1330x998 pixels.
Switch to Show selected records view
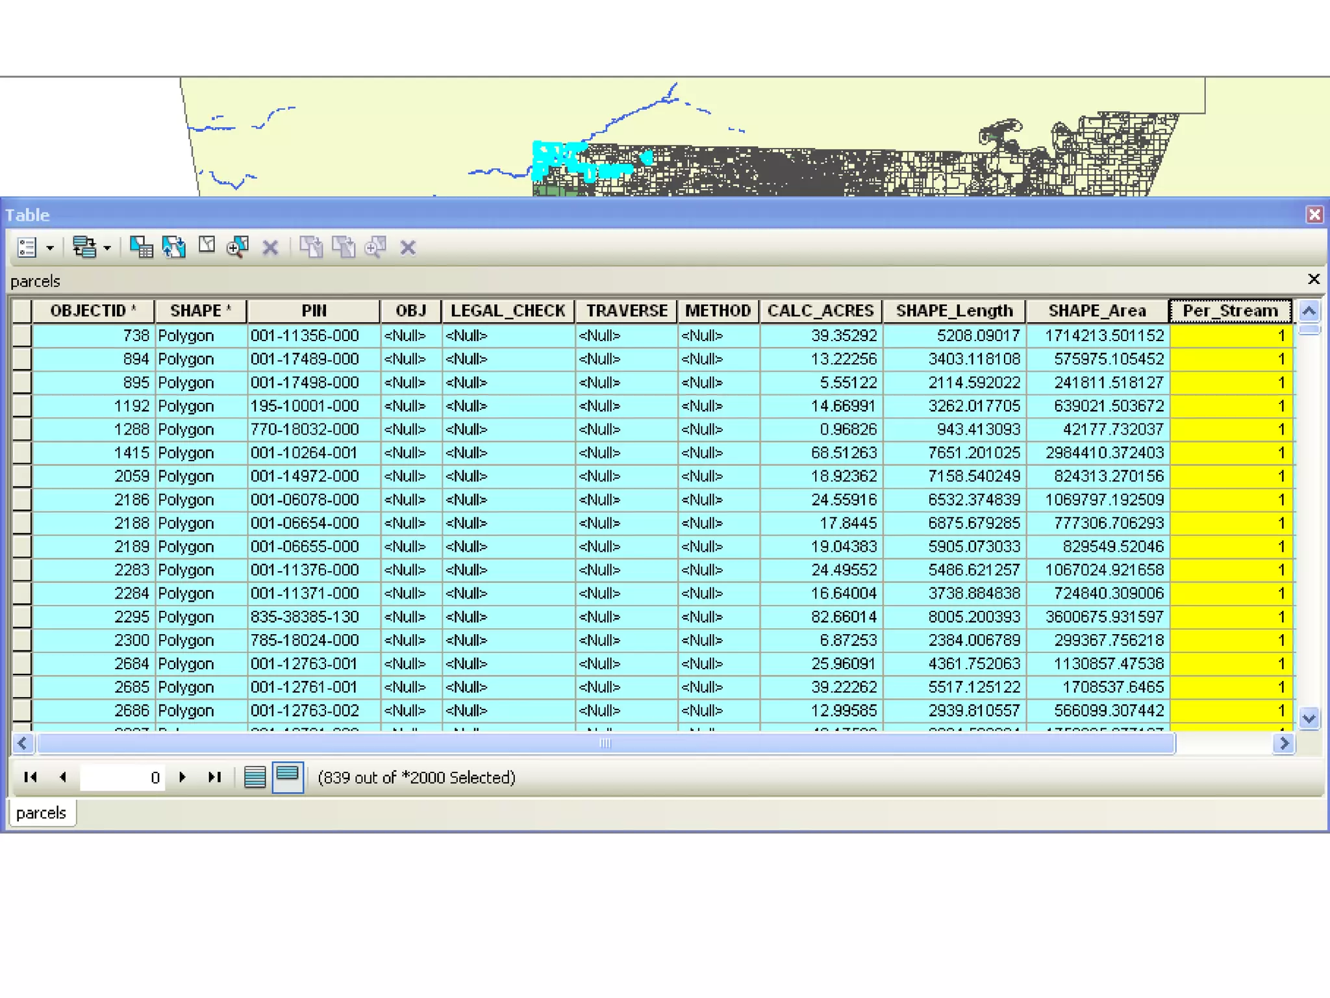[288, 777]
